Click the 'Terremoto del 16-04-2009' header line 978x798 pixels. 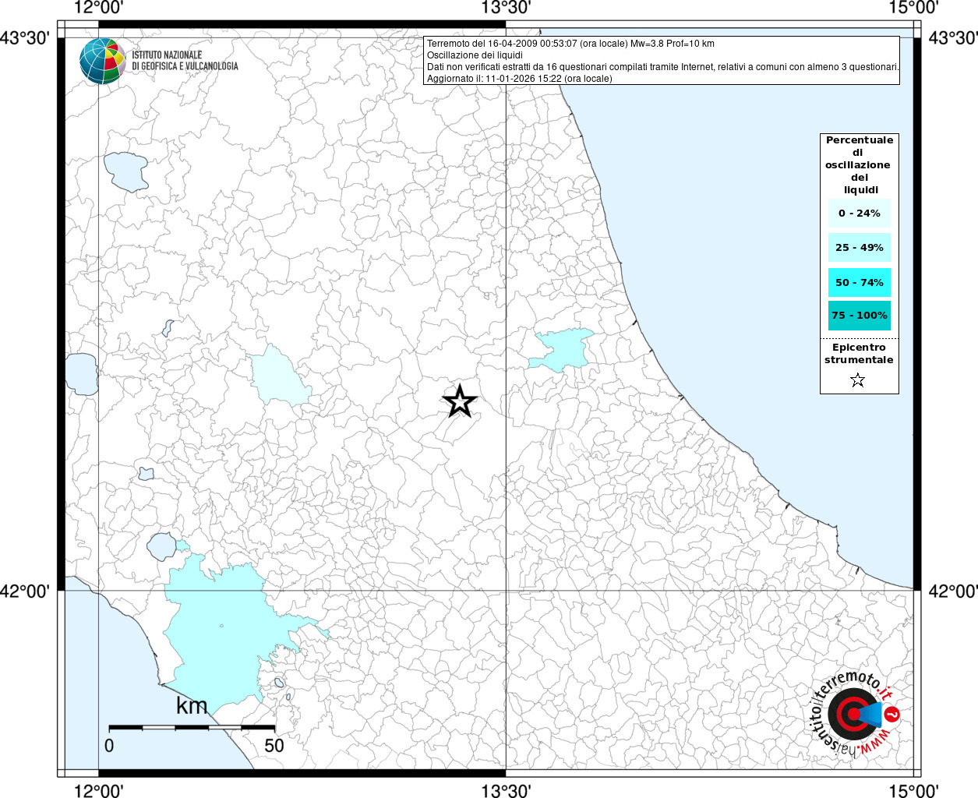point(570,44)
